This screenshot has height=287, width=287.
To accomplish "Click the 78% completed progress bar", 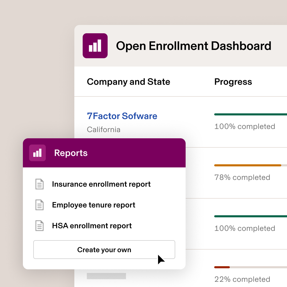I will tap(247, 165).
